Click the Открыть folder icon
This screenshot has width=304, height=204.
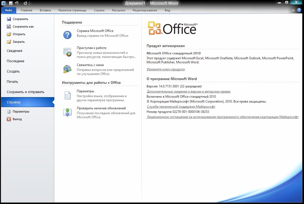tap(9, 34)
